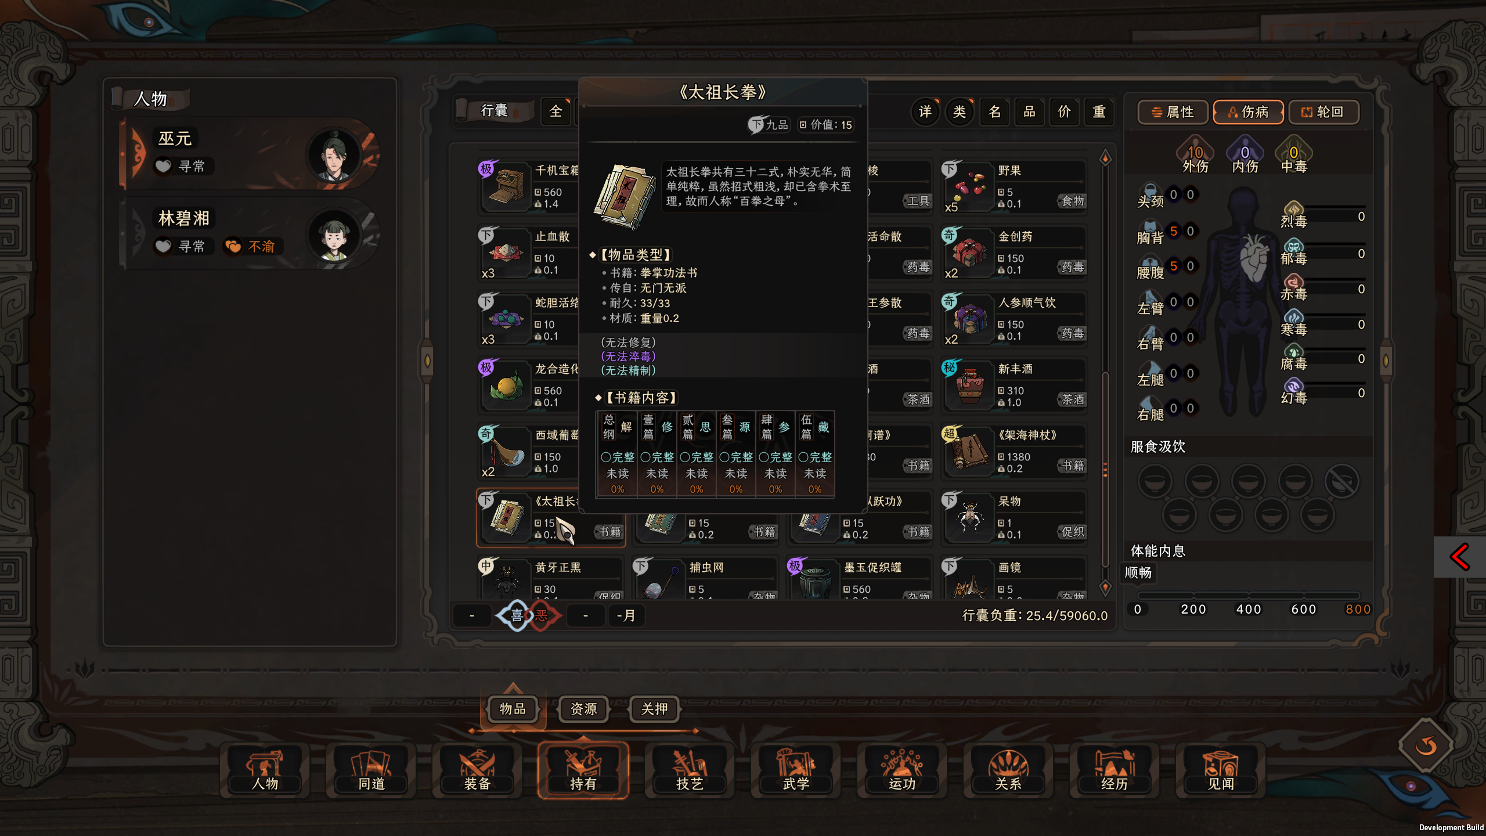The height and width of the screenshot is (836, 1486).
Task: Toggle the 喜 liked filter diamond
Action: [x=516, y=615]
